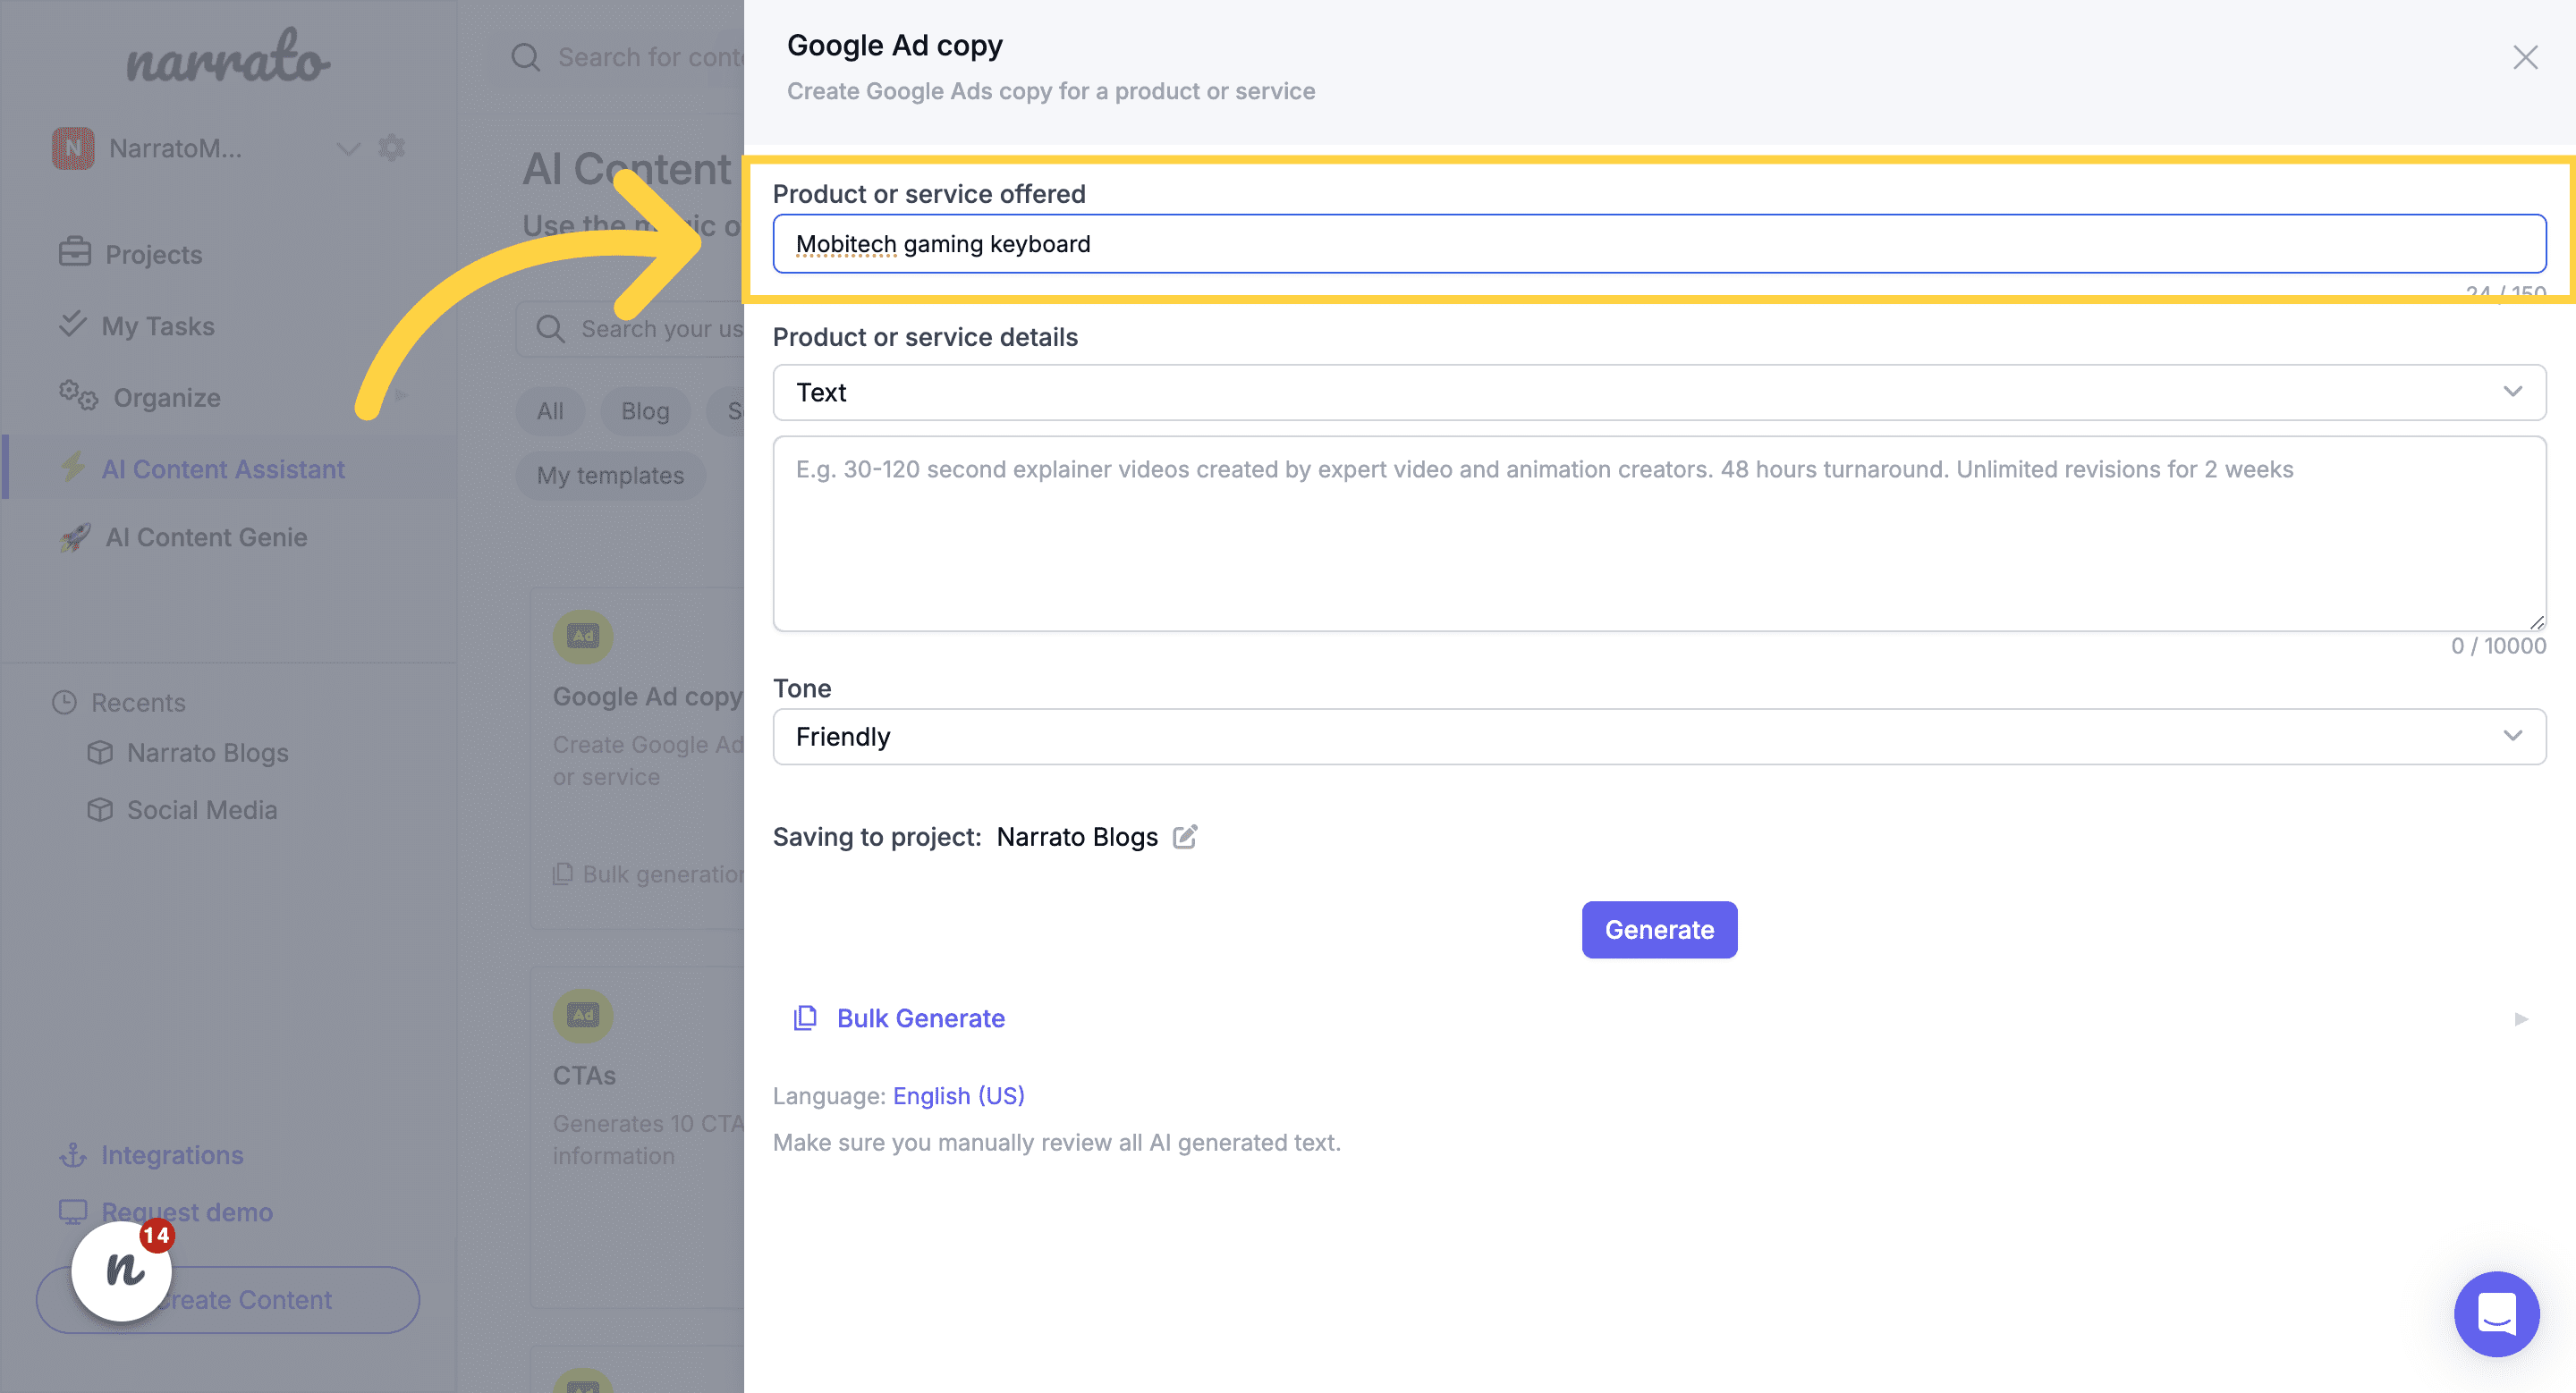Select the Blog filter tab
This screenshot has width=2576, height=1393.
(x=645, y=410)
